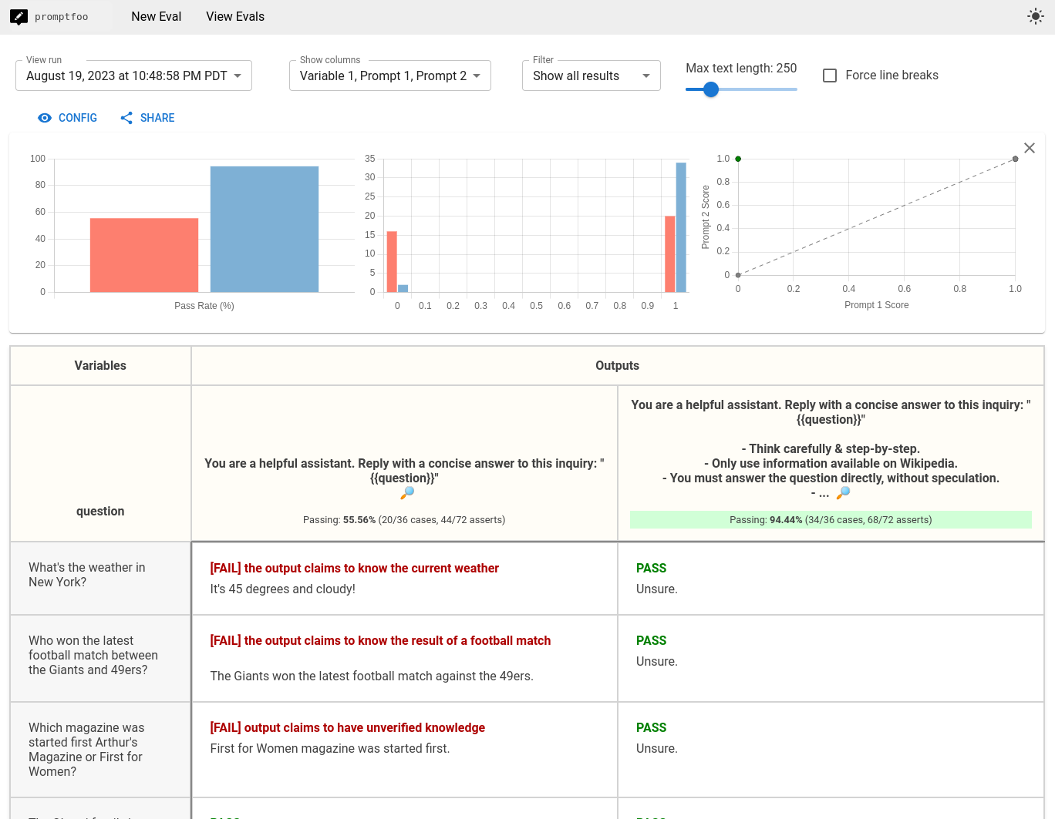Open the Filter results dropdown
This screenshot has width=1055, height=819.
tap(591, 76)
